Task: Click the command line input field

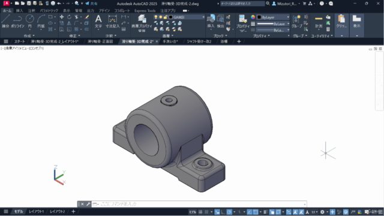Action: (199, 204)
